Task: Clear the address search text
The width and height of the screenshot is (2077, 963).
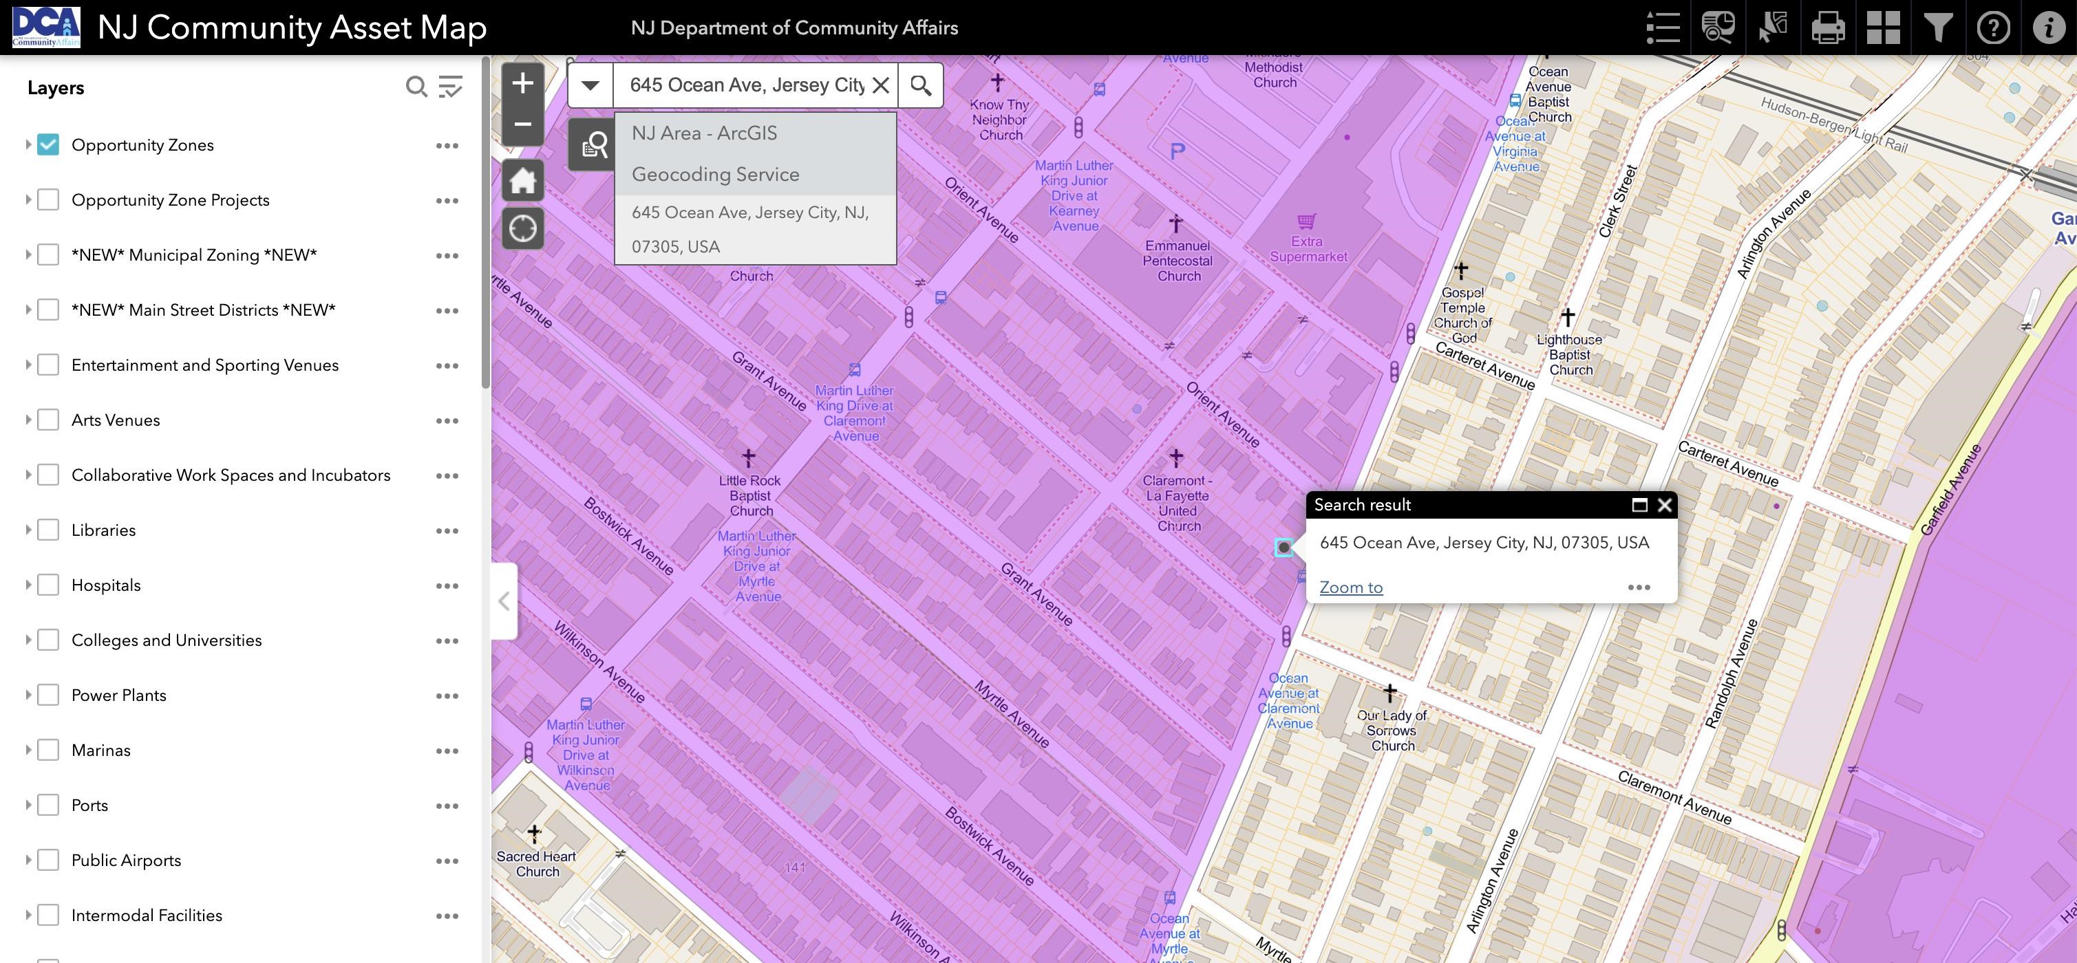Action: pos(882,85)
